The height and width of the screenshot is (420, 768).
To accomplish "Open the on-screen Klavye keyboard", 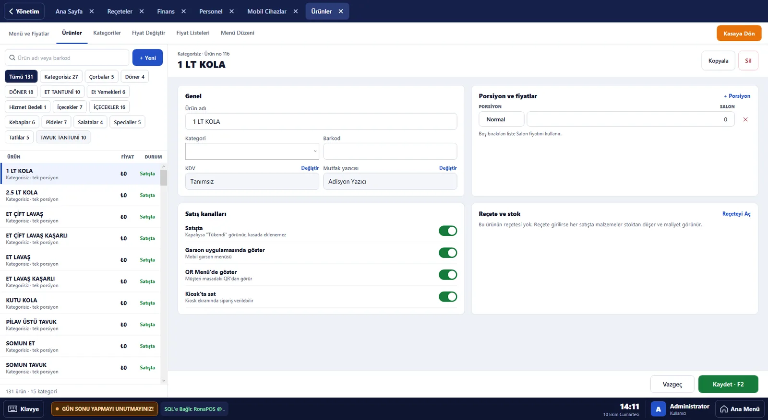I will (x=24, y=409).
